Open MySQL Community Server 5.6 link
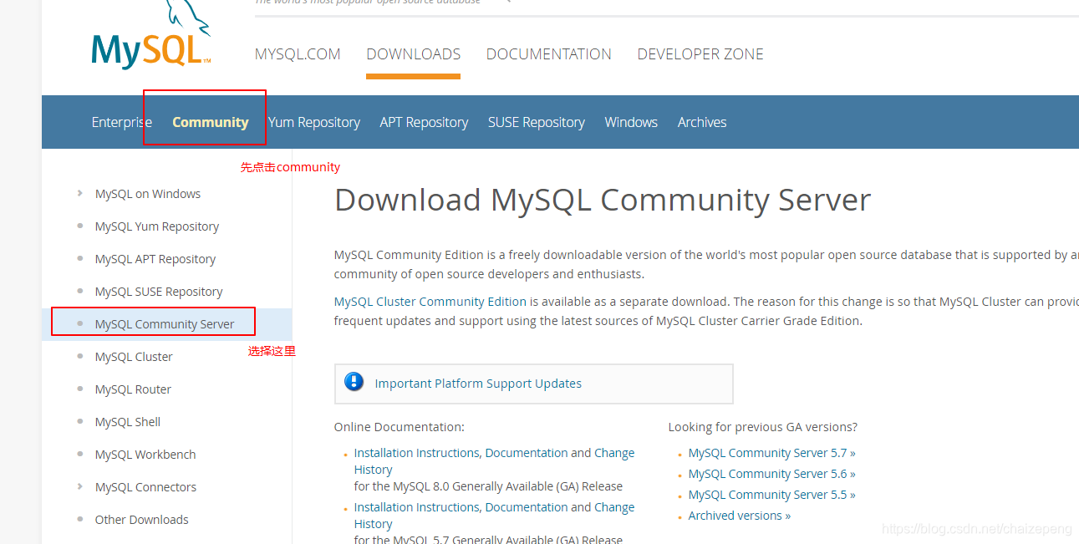1079x544 pixels. tap(771, 474)
